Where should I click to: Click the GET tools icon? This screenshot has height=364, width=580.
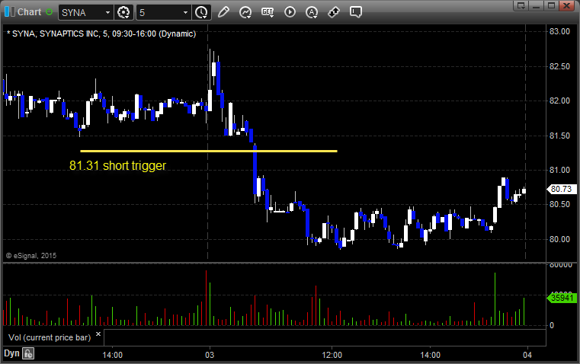268,12
